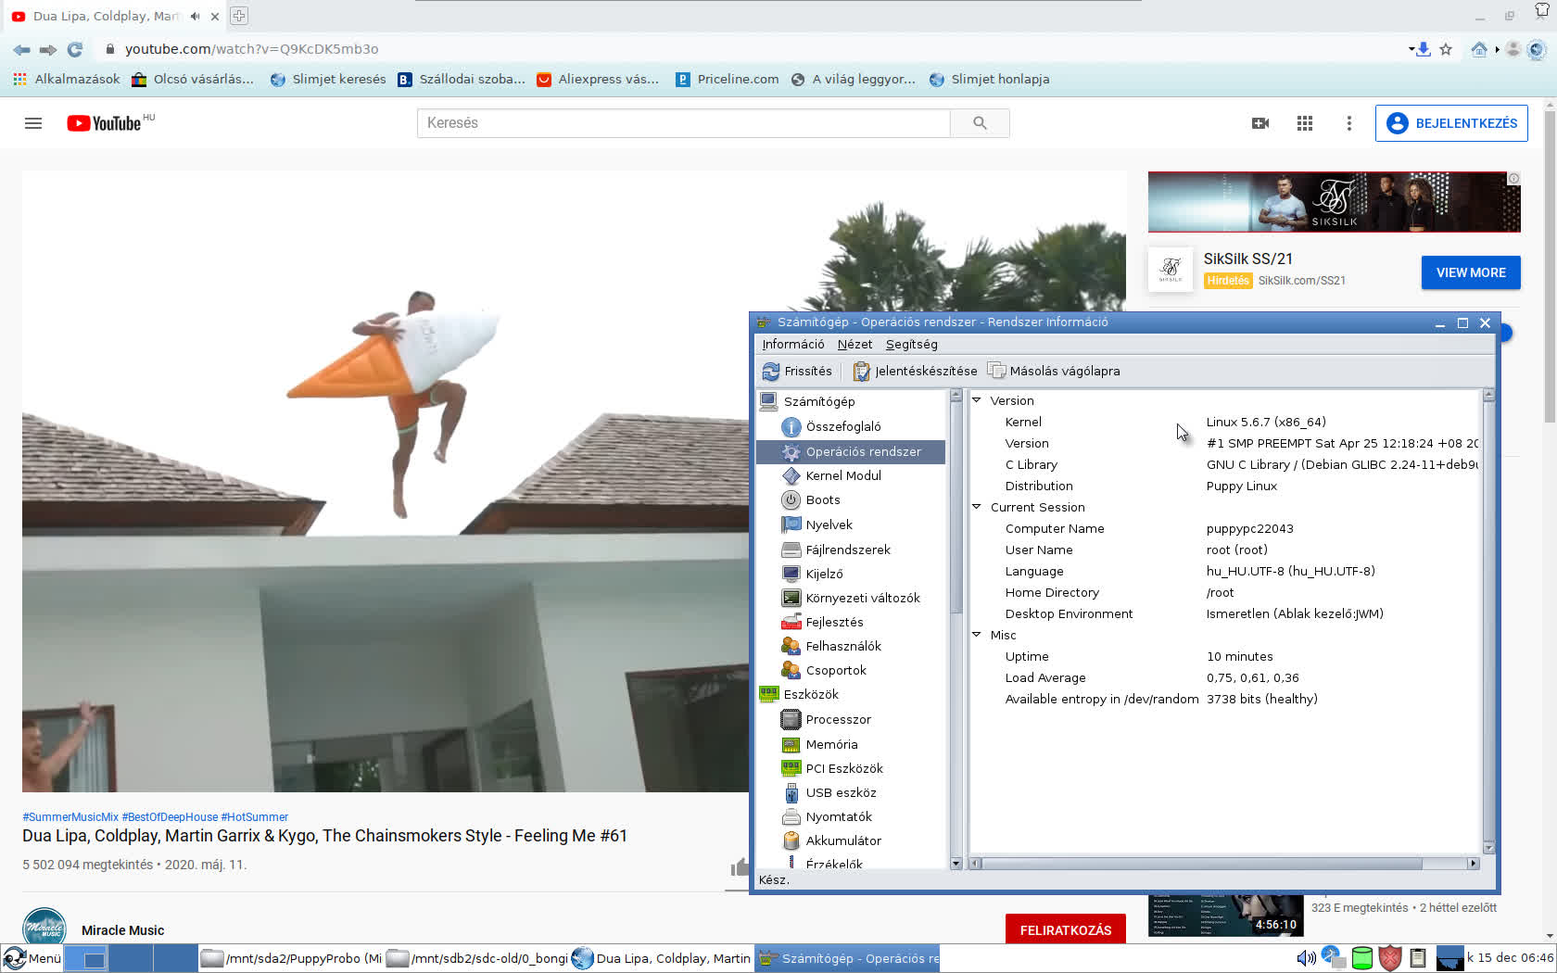Image resolution: width=1557 pixels, height=973 pixels.
Task: Select Környezeti változók tree entry
Action: coord(862,598)
